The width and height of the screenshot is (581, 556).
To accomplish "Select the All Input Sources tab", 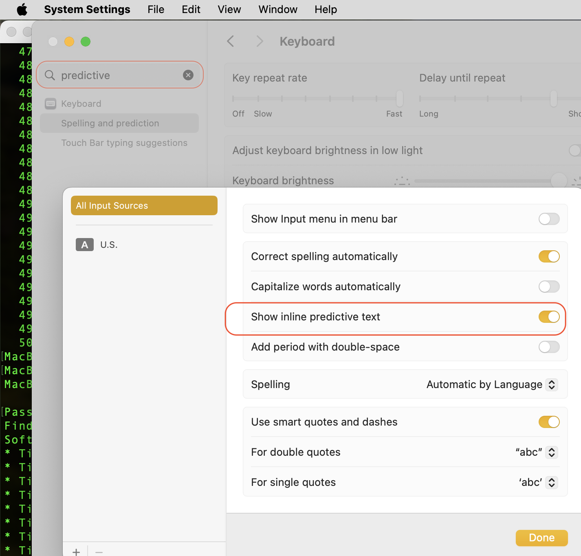I will point(144,205).
